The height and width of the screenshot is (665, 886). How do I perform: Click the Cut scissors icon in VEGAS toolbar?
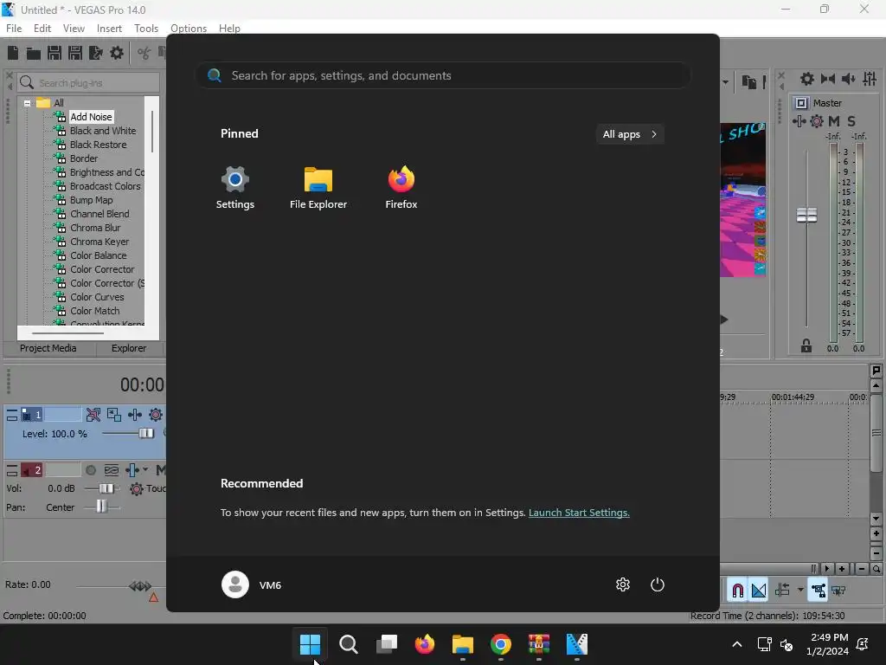(x=144, y=53)
